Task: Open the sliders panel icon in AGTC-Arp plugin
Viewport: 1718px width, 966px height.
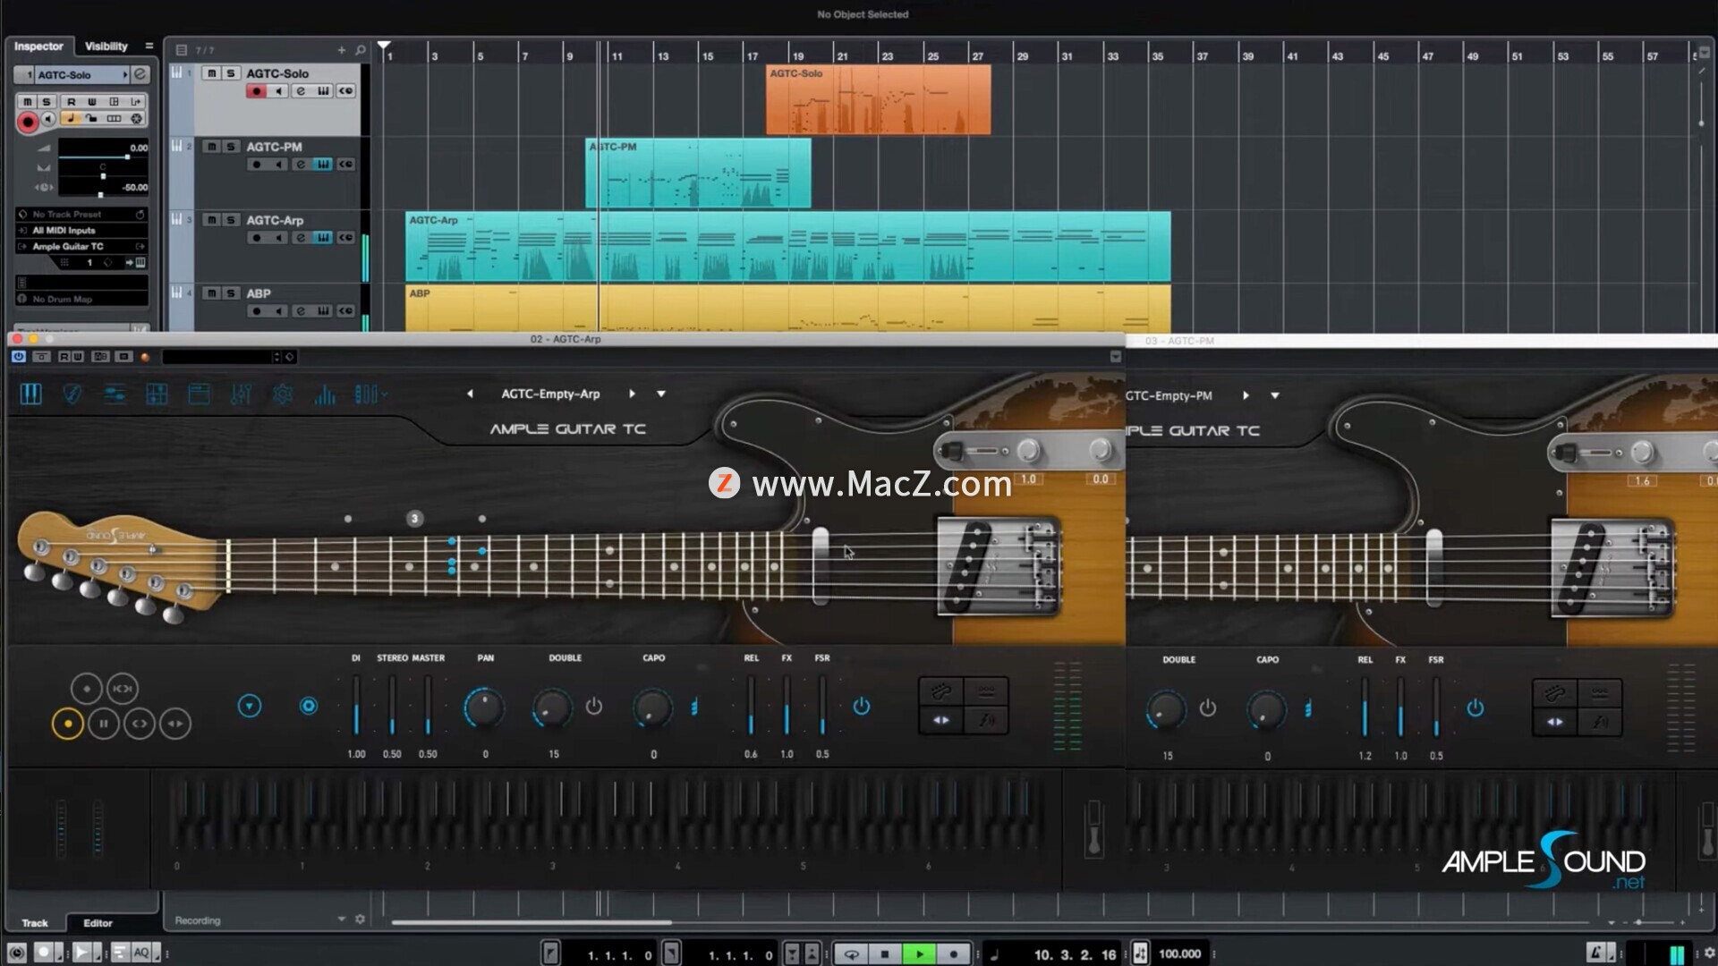Action: (115, 394)
